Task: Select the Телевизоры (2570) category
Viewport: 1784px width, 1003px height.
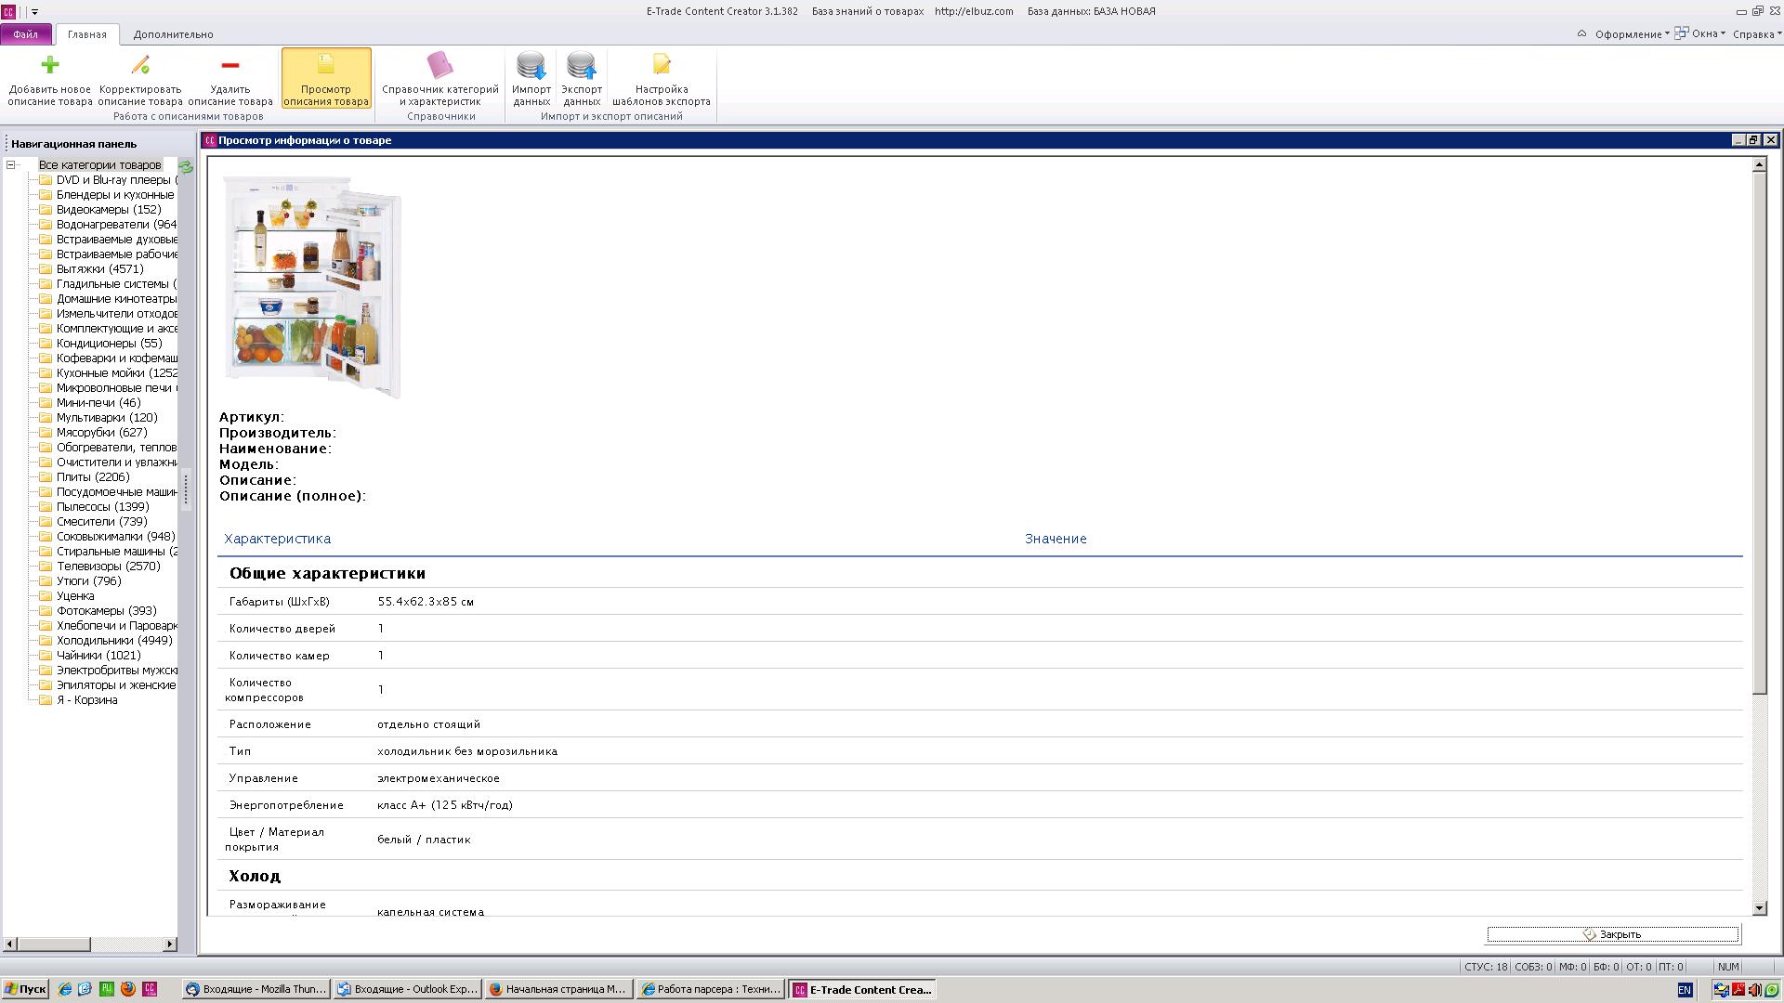Action: 108,567
